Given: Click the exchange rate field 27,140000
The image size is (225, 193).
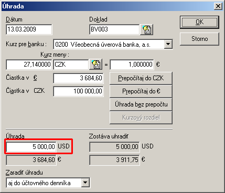Looking at the screenshot, I should (29, 65).
